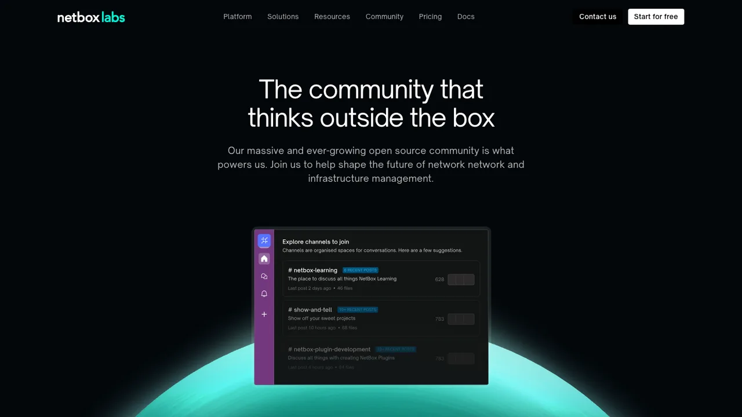This screenshot has width=742, height=417.
Task: Click the notifications bell icon
Action: 264,294
